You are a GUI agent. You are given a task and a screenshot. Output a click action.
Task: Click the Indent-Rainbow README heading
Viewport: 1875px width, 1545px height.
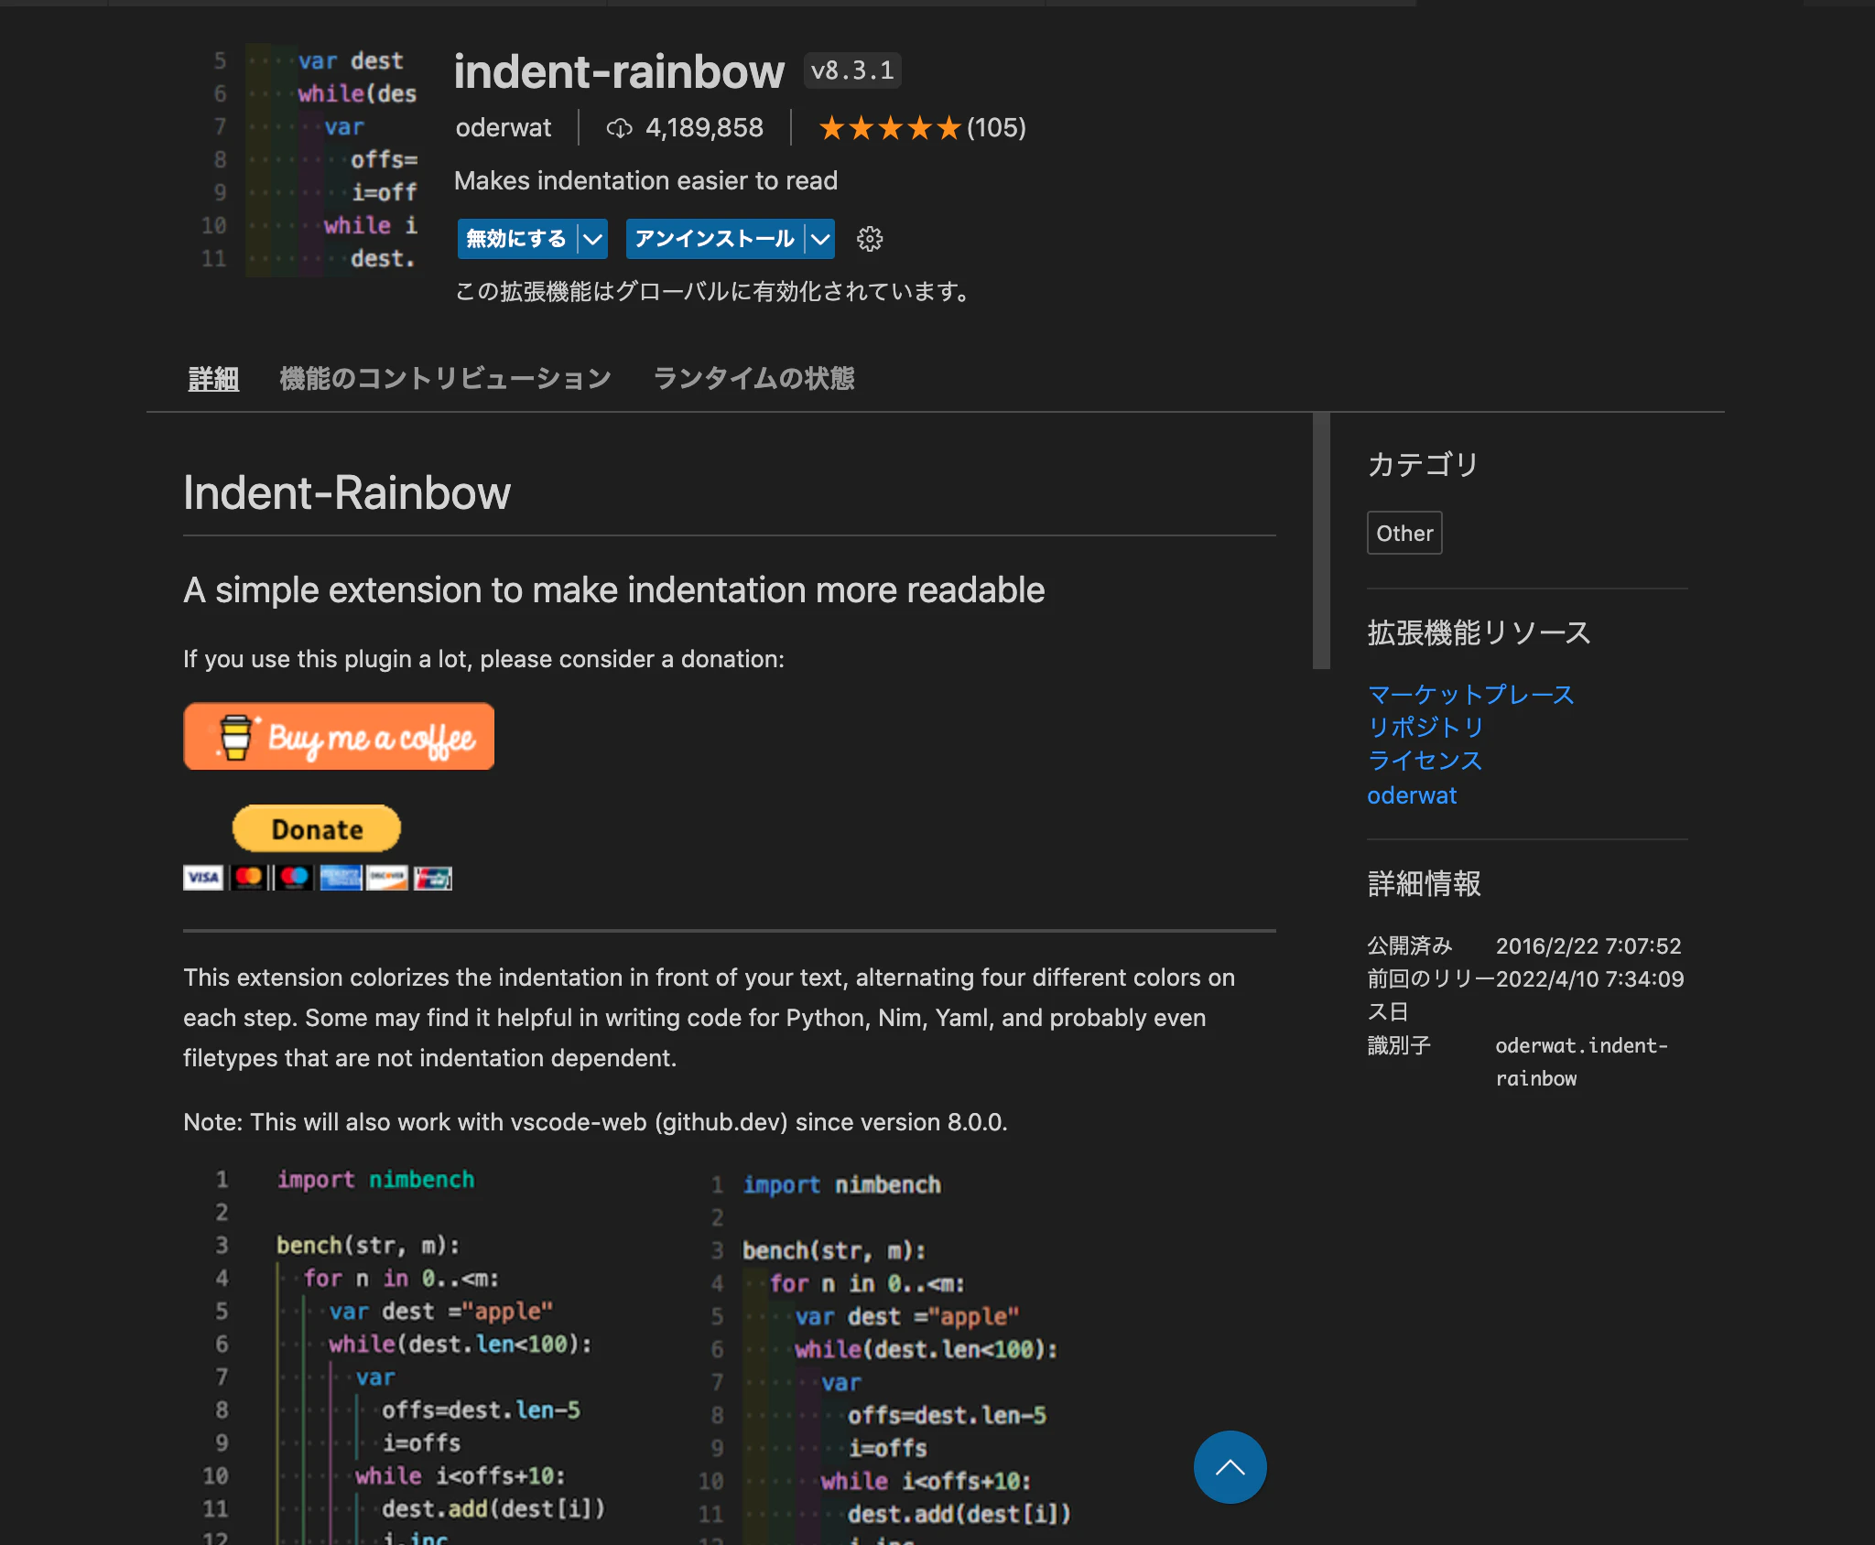tap(347, 492)
